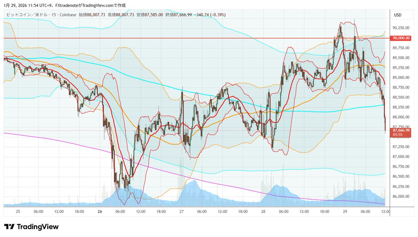Click the 89,250.00 price axis label

coord(401,68)
